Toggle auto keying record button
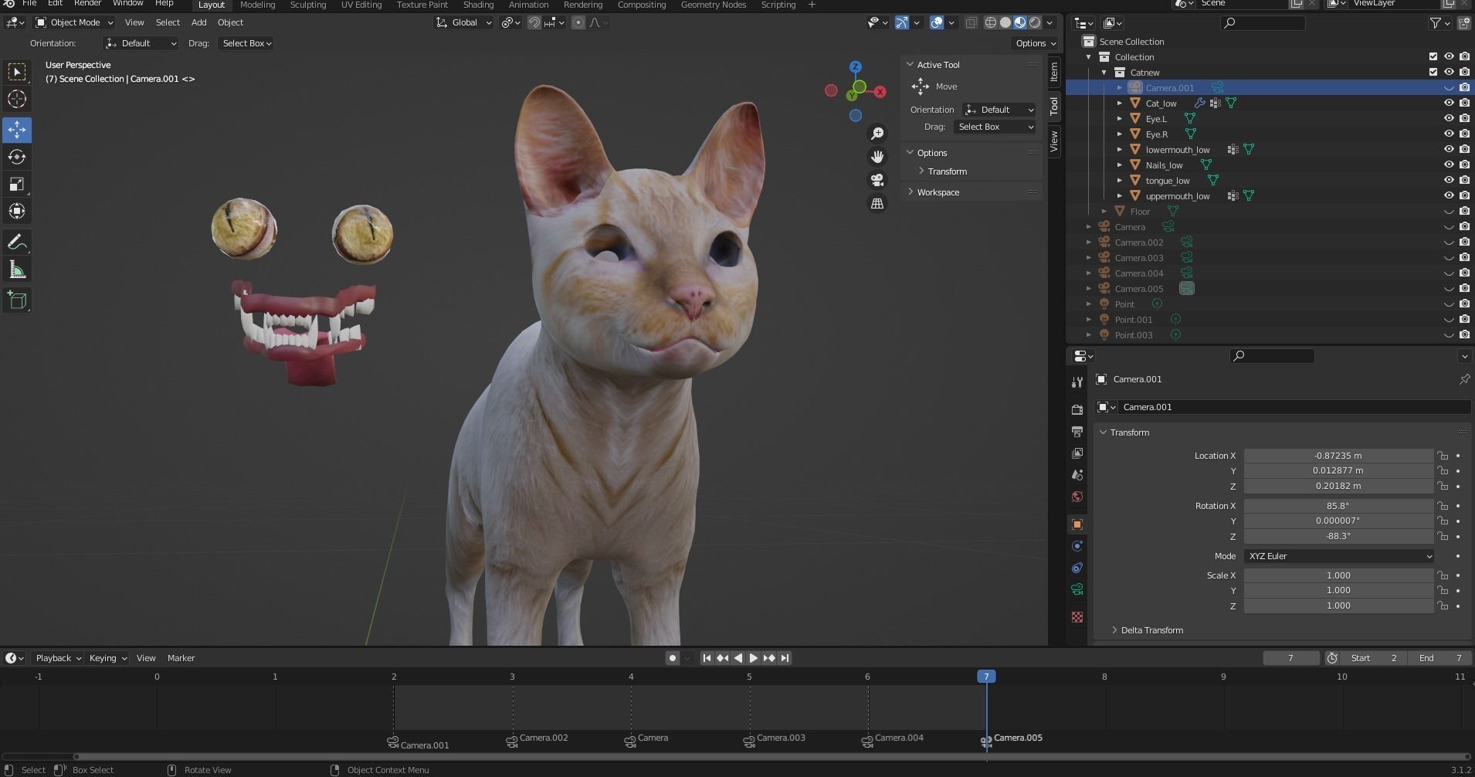Screen dimensions: 1475x777 [x=673, y=658]
